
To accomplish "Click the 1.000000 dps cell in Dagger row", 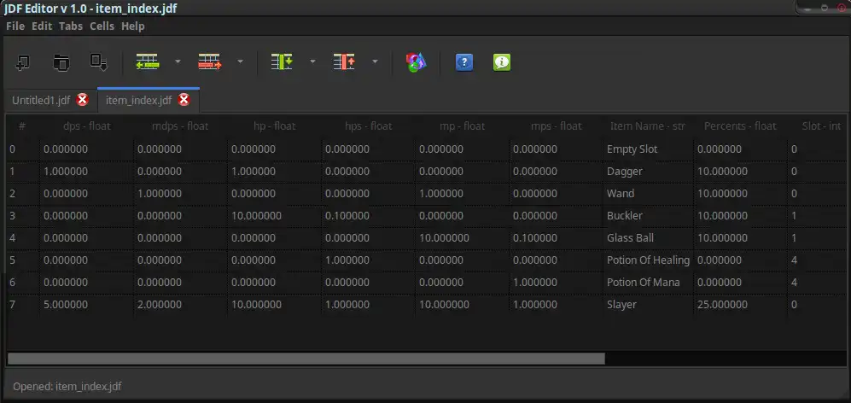I will [87, 171].
